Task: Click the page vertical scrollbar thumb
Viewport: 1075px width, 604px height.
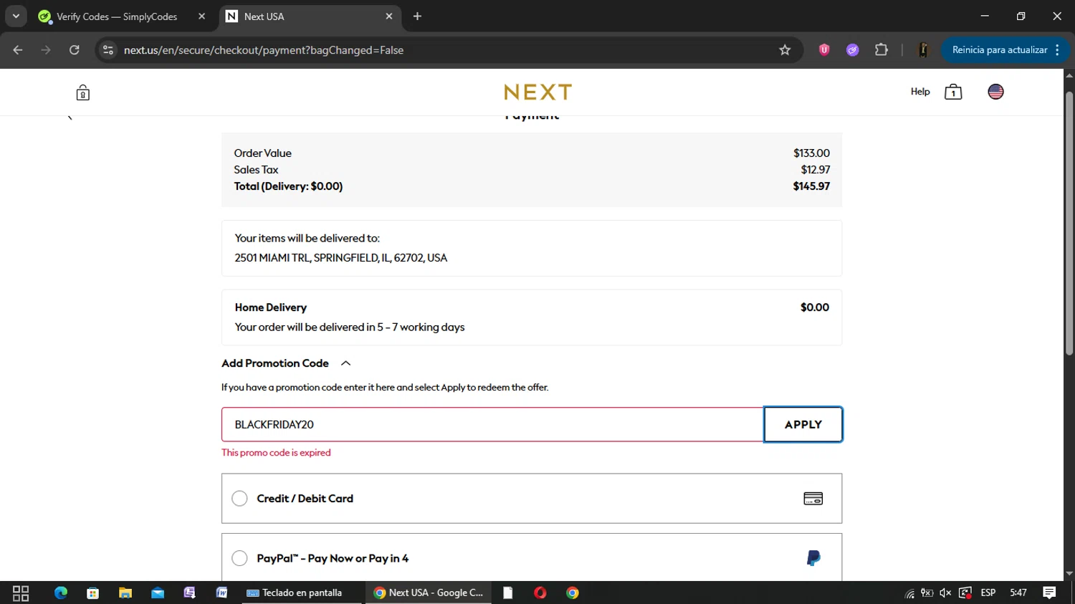Action: coord(1069,224)
